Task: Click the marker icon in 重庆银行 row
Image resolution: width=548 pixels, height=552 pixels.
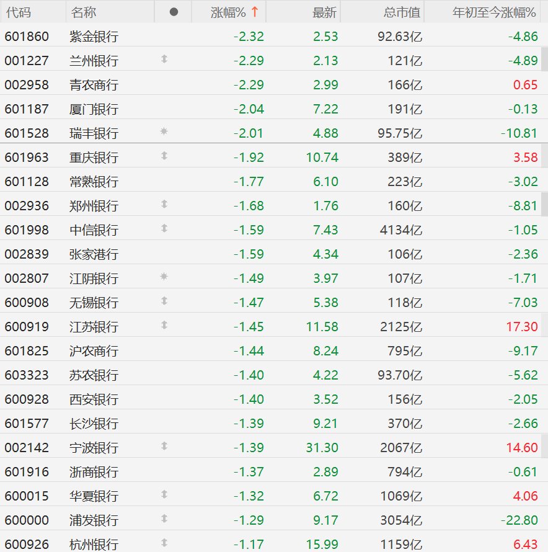Action: click(164, 156)
